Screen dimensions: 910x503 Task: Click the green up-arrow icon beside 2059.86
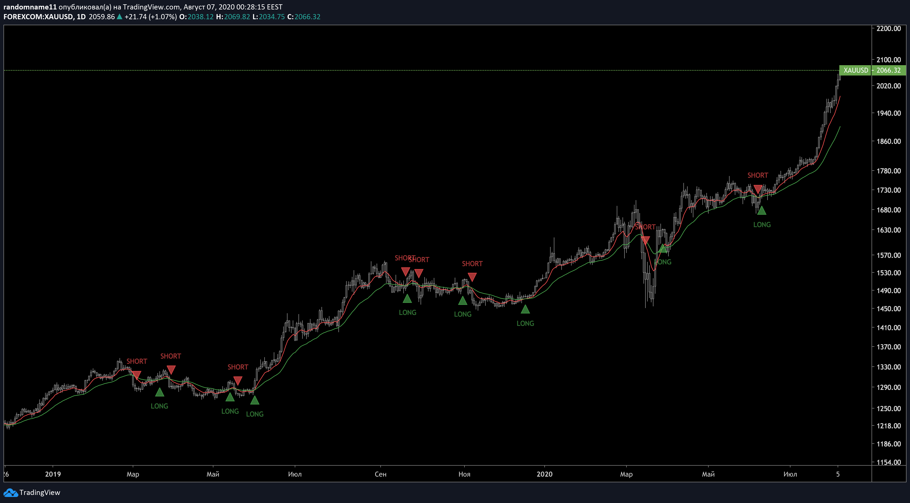[x=119, y=17]
